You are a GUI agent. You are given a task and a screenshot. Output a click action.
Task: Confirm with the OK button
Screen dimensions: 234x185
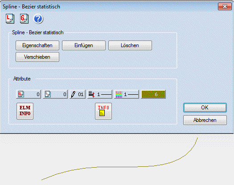point(205,108)
